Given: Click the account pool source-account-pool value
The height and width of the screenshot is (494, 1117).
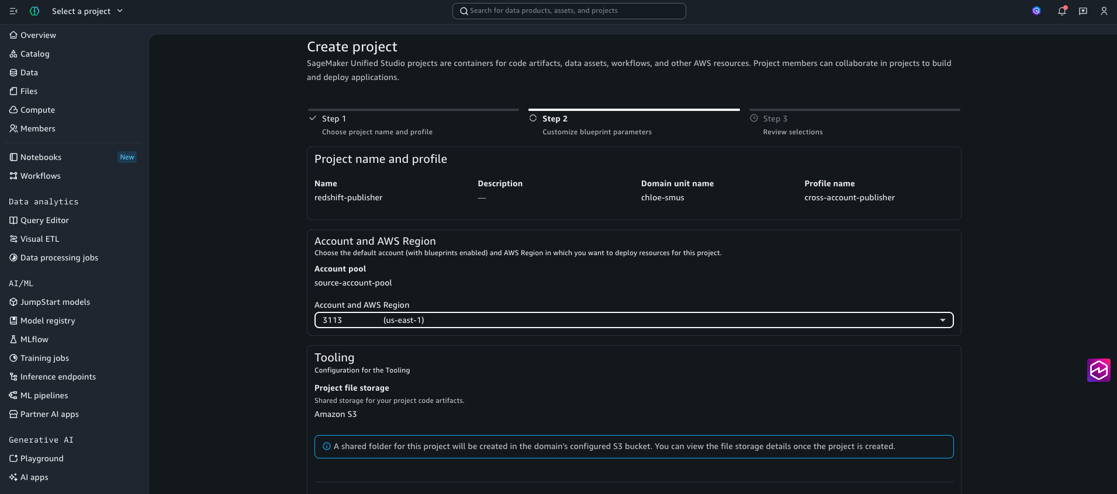Looking at the screenshot, I should 353,283.
